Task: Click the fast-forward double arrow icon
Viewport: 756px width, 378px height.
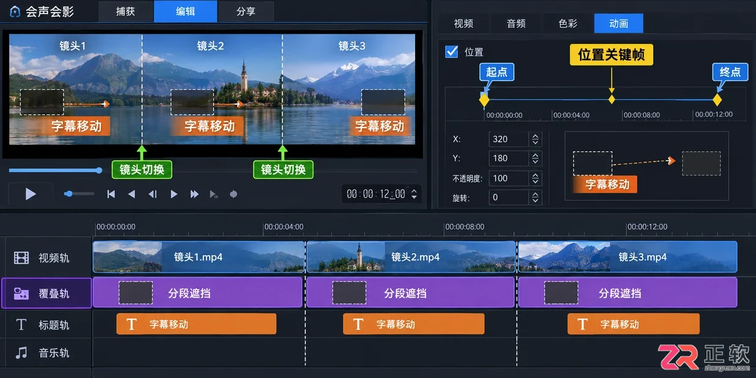Action: (x=194, y=194)
